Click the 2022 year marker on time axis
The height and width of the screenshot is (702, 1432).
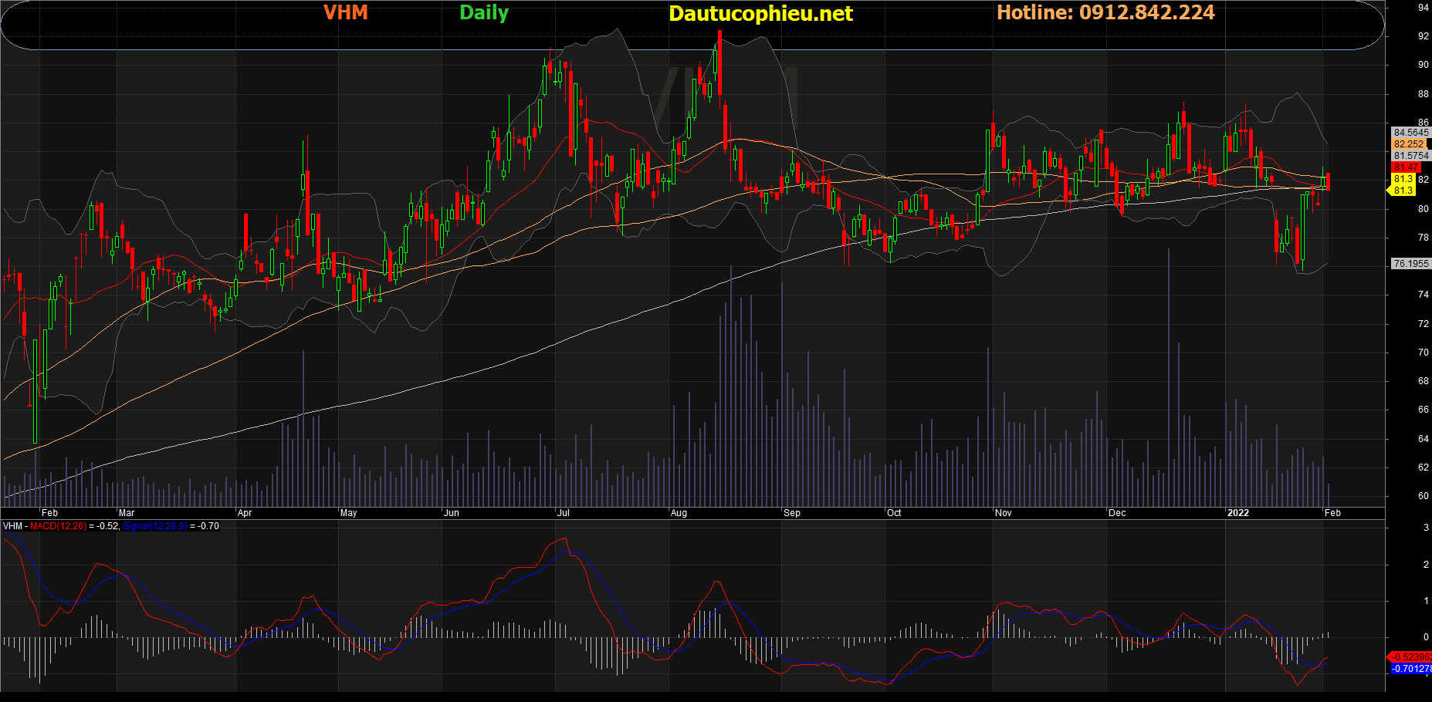pos(1237,513)
